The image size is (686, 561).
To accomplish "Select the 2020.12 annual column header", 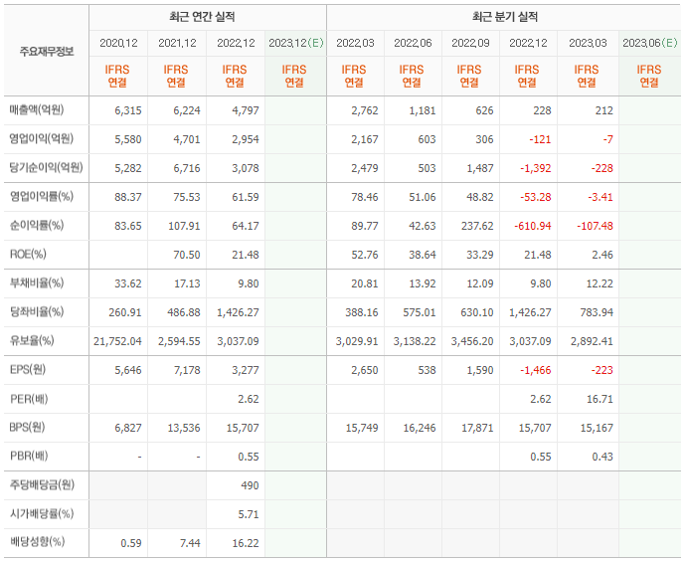I will click(118, 43).
